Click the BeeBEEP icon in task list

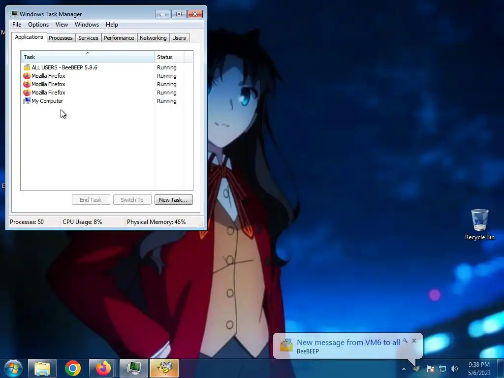(x=27, y=67)
